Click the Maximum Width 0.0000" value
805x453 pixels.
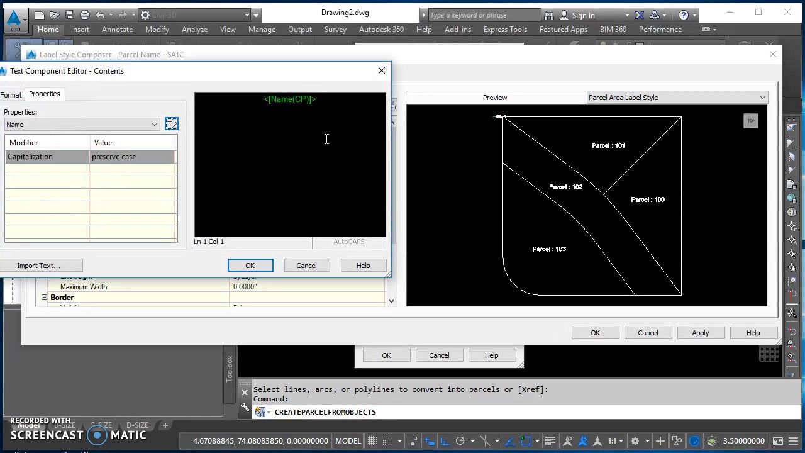coord(308,287)
